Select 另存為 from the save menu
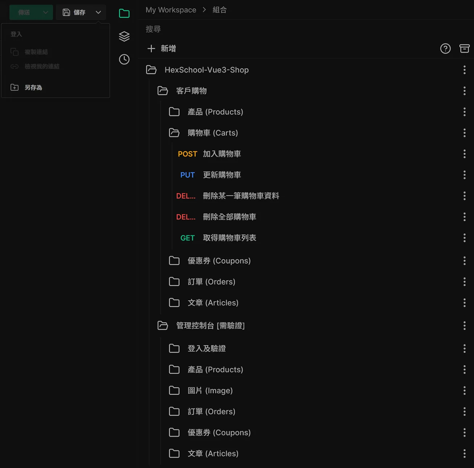This screenshot has width=474, height=468. point(33,87)
